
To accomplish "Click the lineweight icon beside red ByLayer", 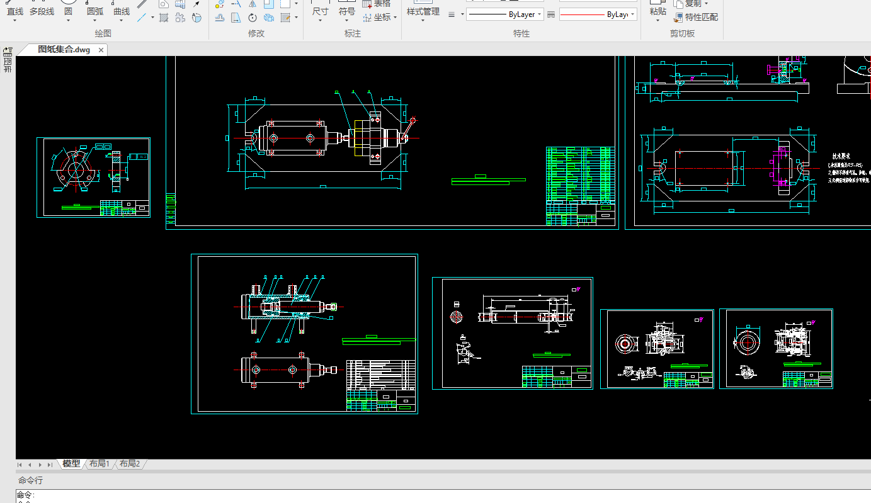I will pyautogui.click(x=551, y=14).
